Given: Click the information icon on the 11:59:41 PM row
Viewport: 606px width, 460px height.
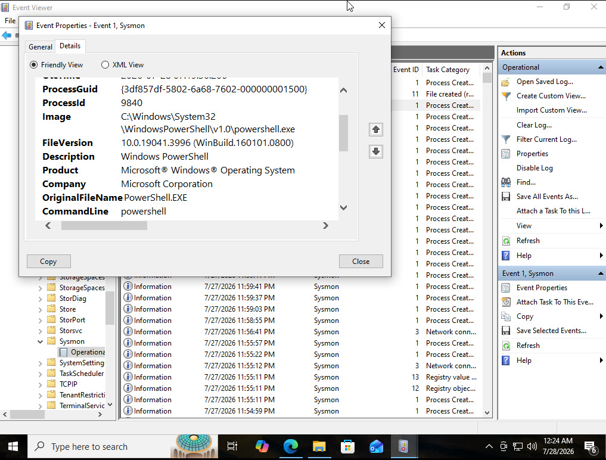Looking at the screenshot, I should point(128,287).
